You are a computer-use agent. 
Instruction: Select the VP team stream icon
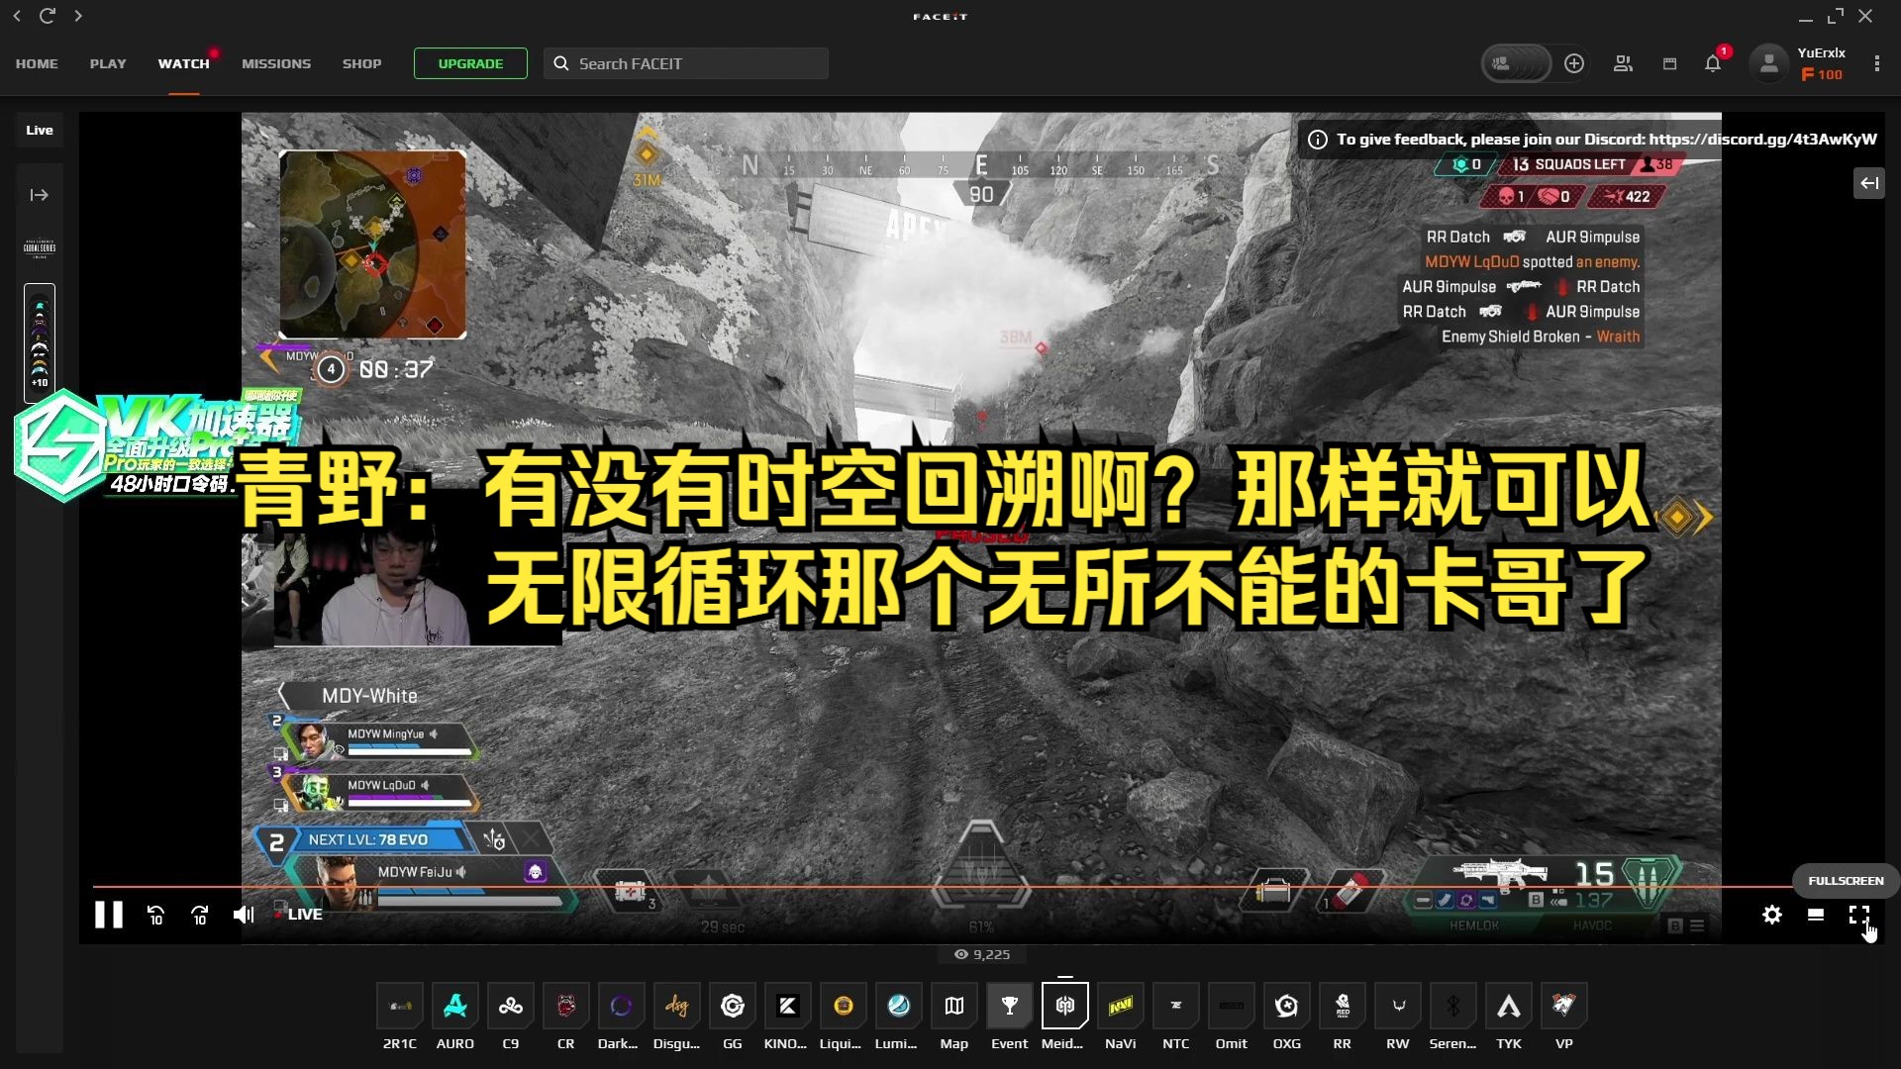click(1564, 1006)
